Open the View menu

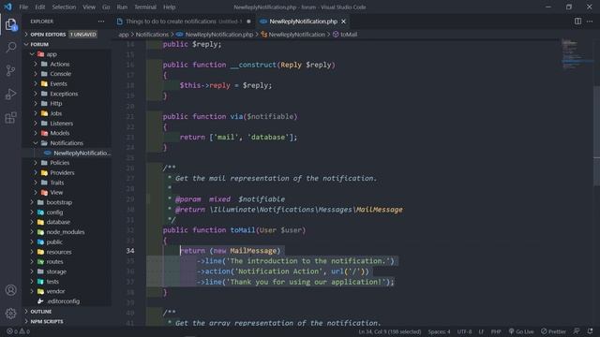pyautogui.click(x=89, y=7)
